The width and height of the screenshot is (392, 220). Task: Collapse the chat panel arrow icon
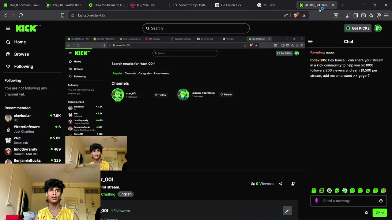[x=310, y=42]
